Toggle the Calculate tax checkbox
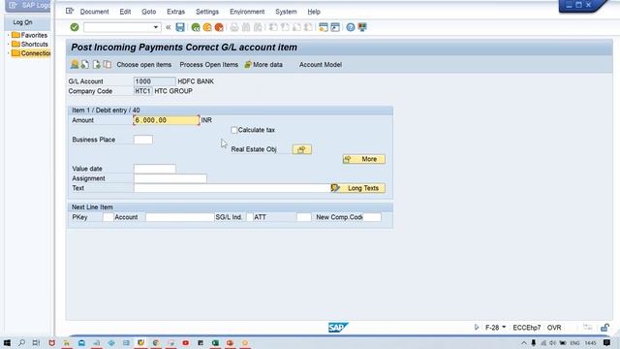 click(234, 130)
